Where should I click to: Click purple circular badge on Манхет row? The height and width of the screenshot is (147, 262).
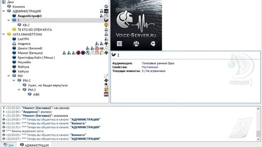point(83,53)
